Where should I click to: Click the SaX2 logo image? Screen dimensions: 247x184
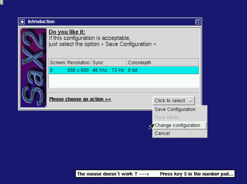point(34,68)
